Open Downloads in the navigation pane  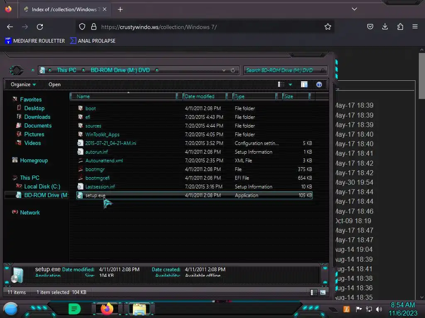click(37, 117)
